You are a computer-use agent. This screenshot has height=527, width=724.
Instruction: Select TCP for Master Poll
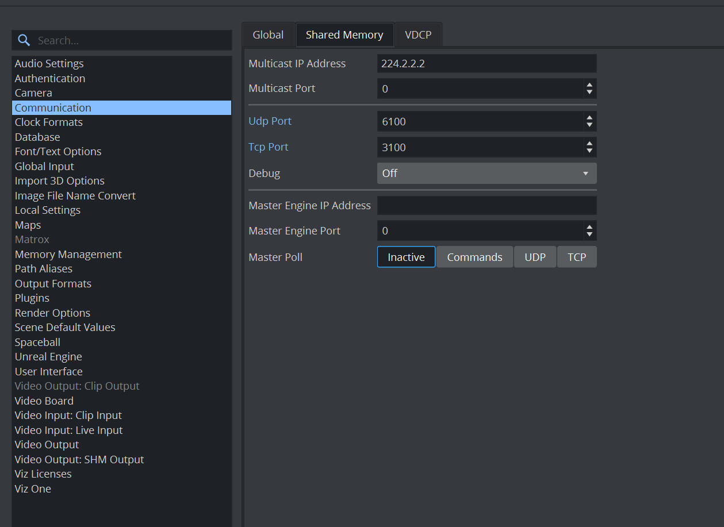(577, 257)
